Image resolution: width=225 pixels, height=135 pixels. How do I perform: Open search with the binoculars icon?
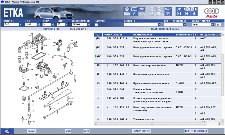[142, 9]
